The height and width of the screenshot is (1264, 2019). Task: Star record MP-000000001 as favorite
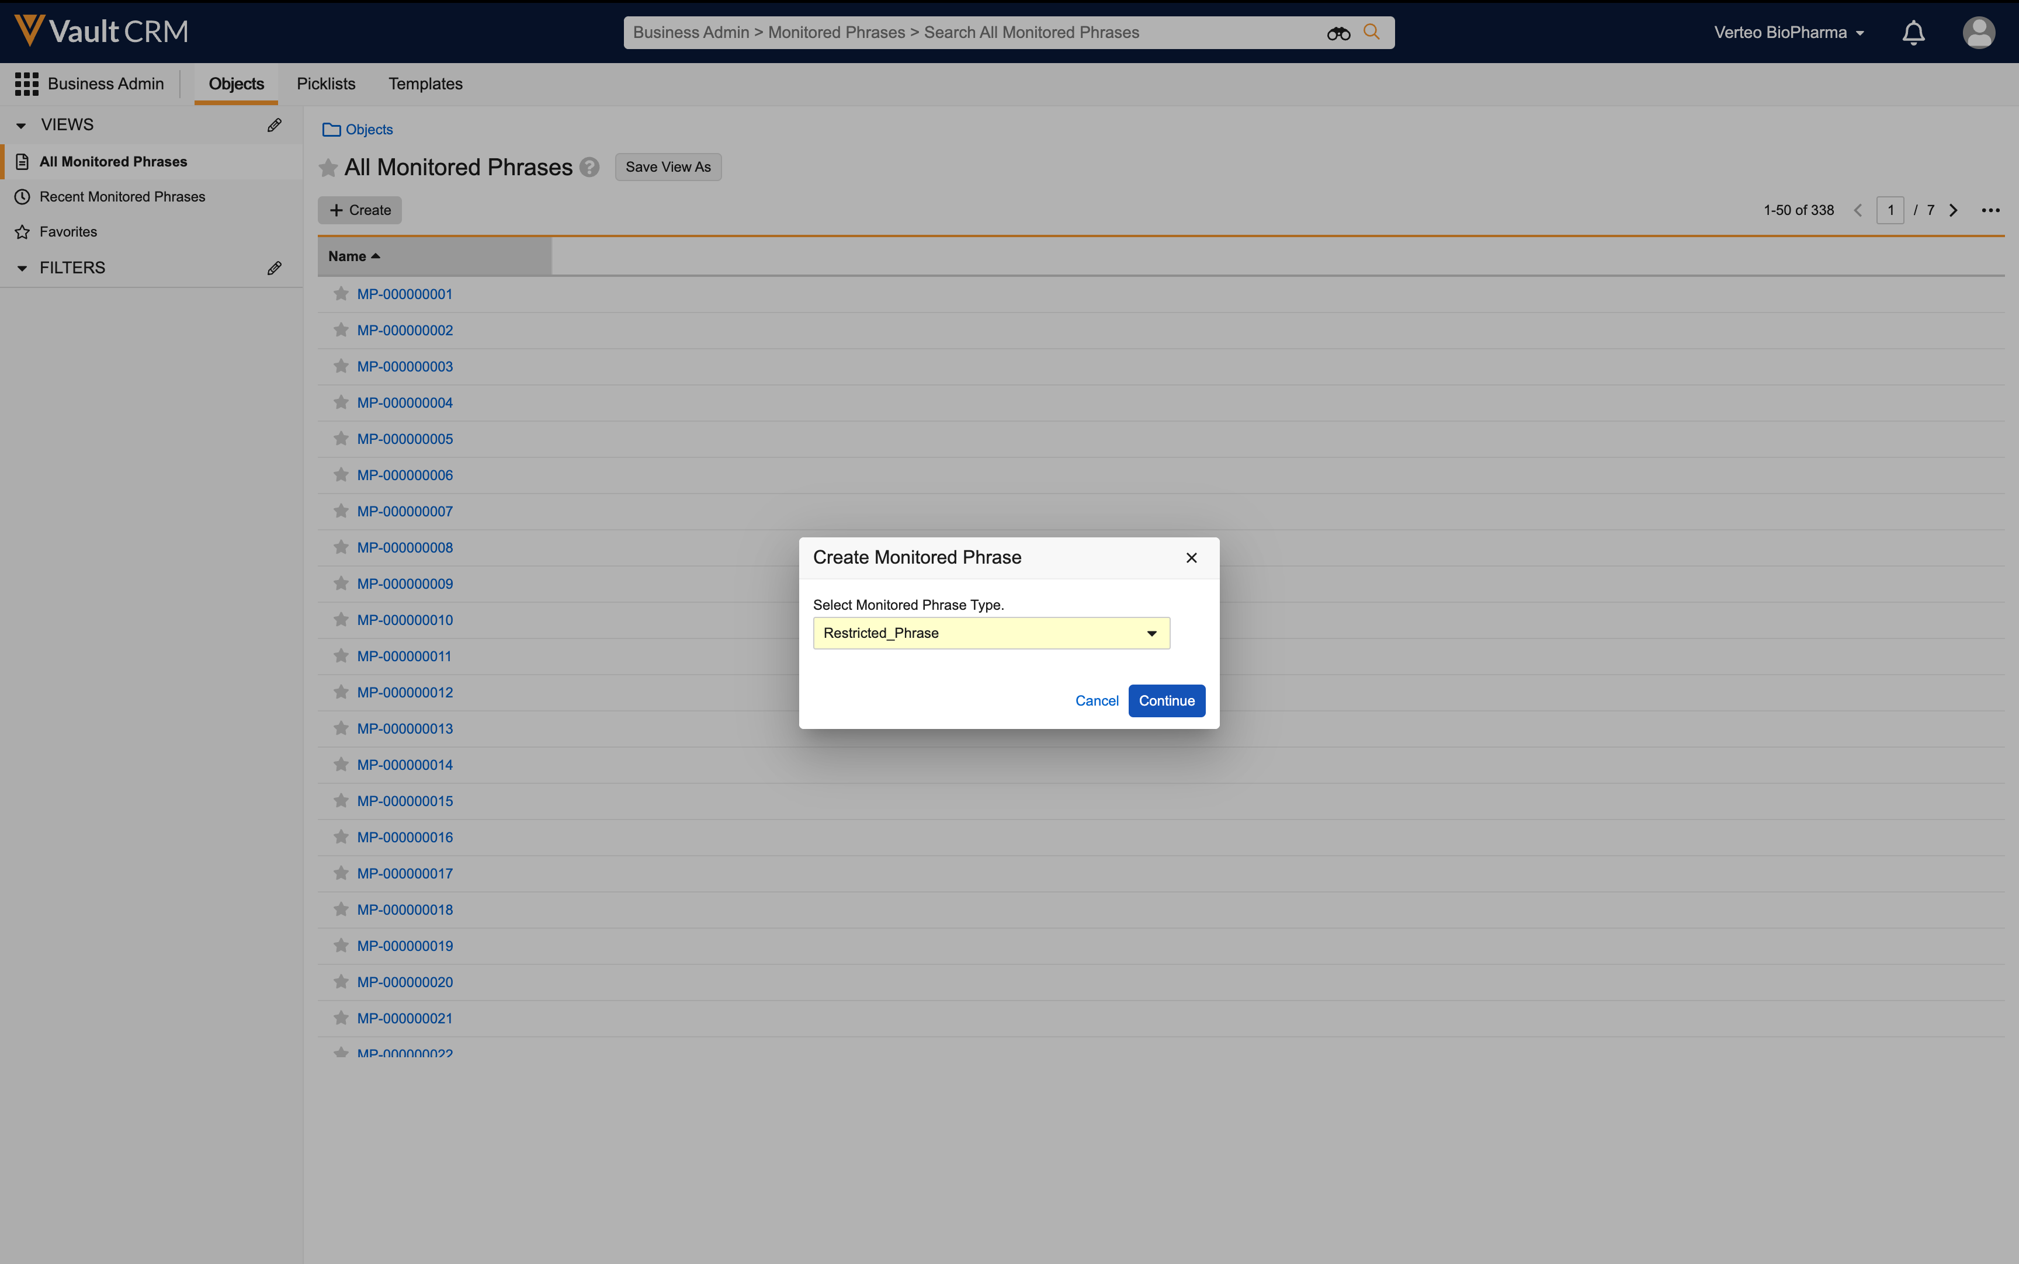[341, 293]
